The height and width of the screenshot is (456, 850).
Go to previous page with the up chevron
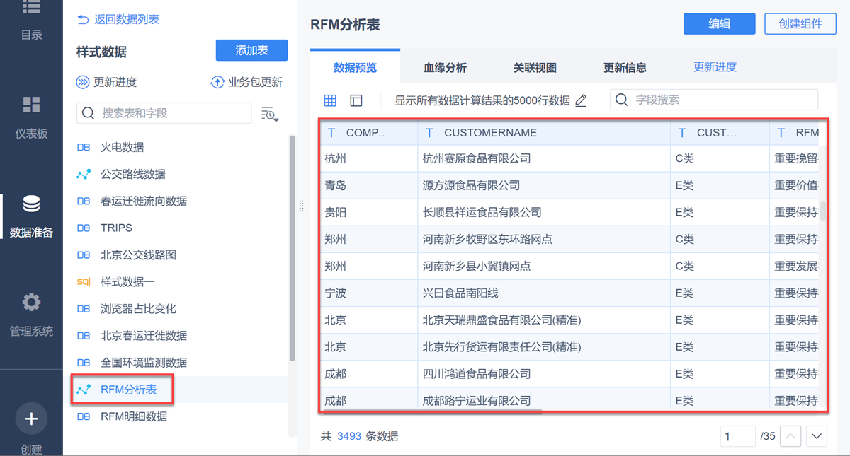click(791, 437)
